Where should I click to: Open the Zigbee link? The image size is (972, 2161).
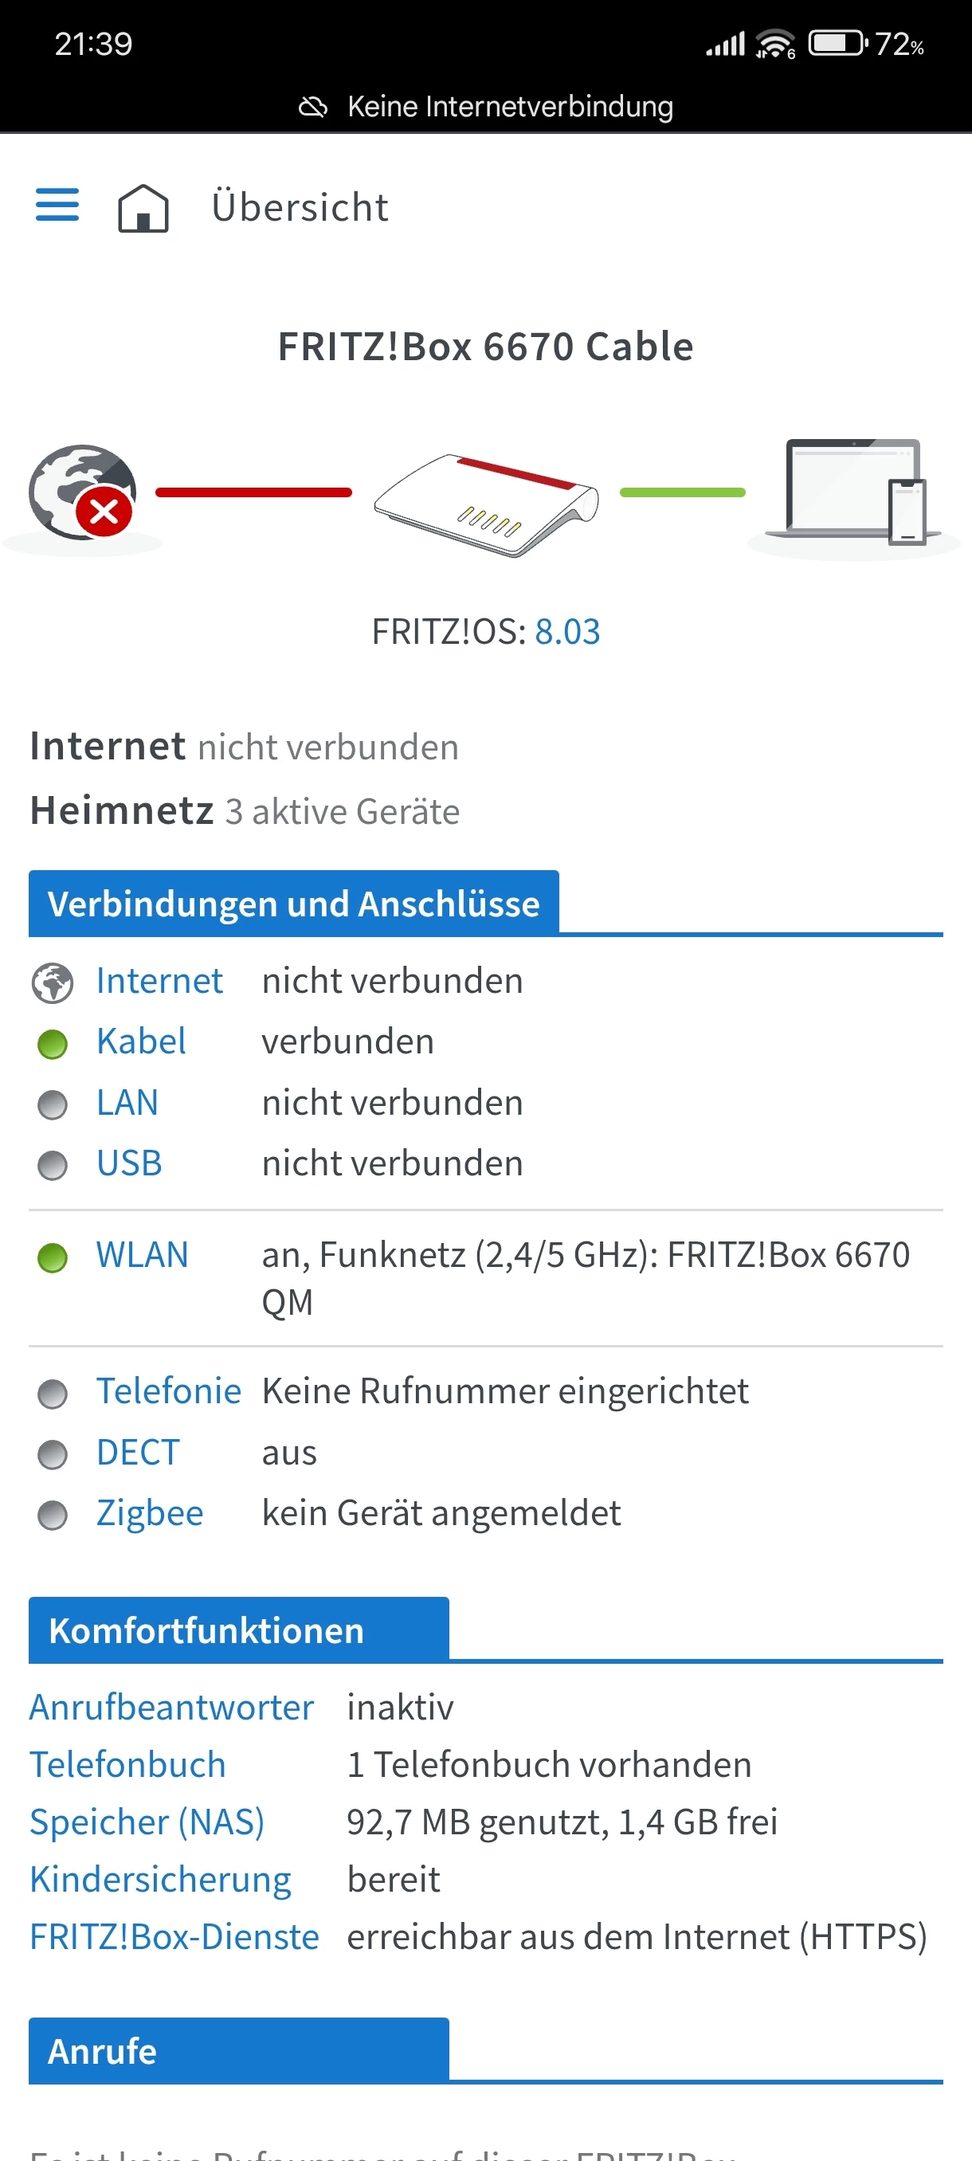(150, 1513)
